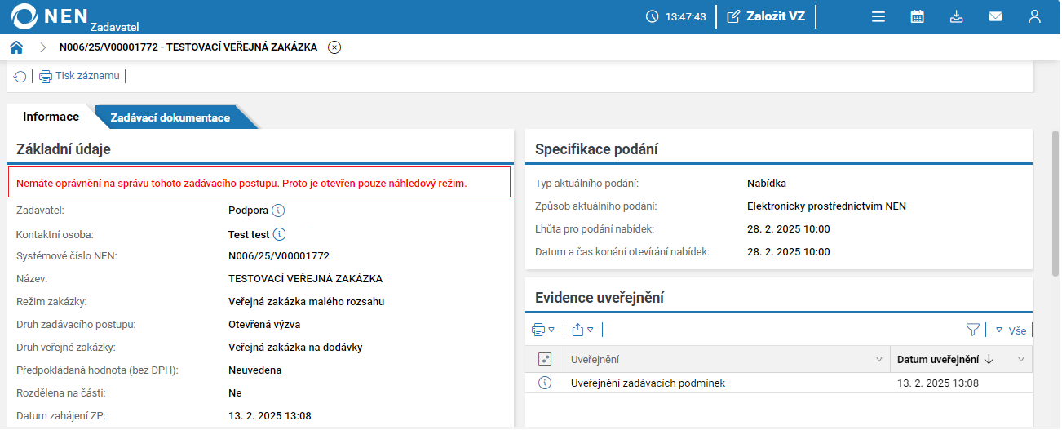This screenshot has width=1062, height=430.
Task: Expand the export dropdown in Evidence uveřejnění
Action: (x=582, y=330)
